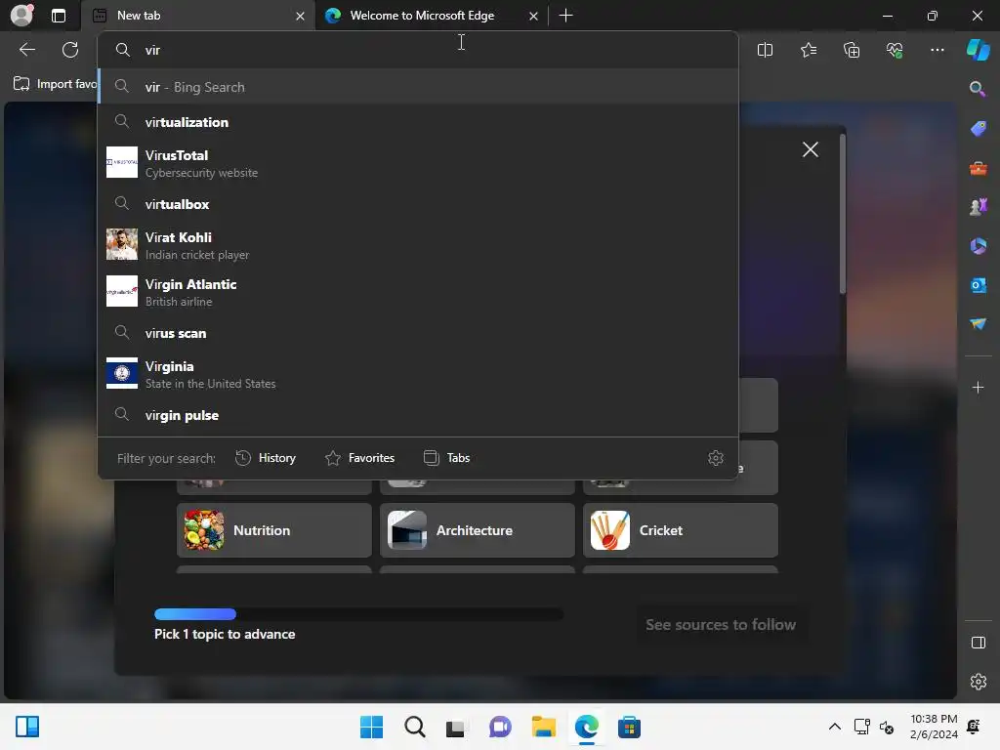
Task: Choose the virgin pulse suggestion
Action: pyautogui.click(x=418, y=415)
